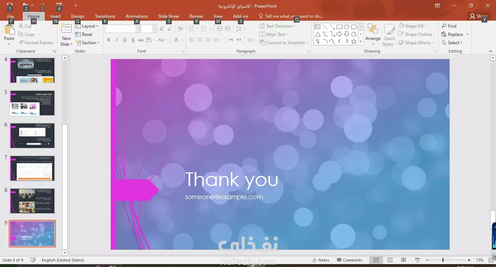The height and width of the screenshot is (267, 496).
Task: Click the Increase List Level indent icon
Action: pos(228,29)
